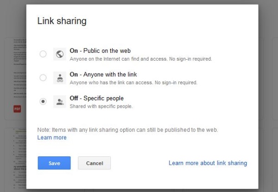The height and width of the screenshot is (192, 278).
Task: Click the "Shared with specific people" description text
Action: pos(101,106)
